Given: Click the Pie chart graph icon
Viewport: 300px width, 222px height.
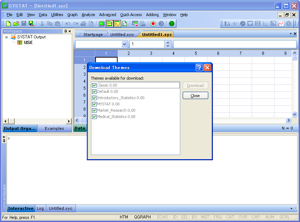Looking at the screenshot, I should point(243,23).
